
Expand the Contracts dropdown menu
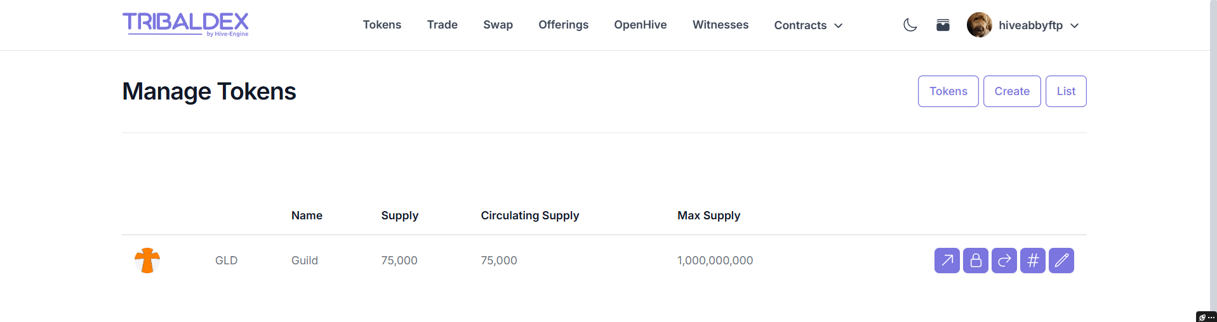pyautogui.click(x=808, y=25)
